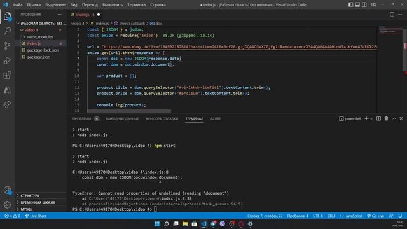This screenshot has height=229, width=407.
Task: Split the terminal pane
Action: click(x=379, y=119)
